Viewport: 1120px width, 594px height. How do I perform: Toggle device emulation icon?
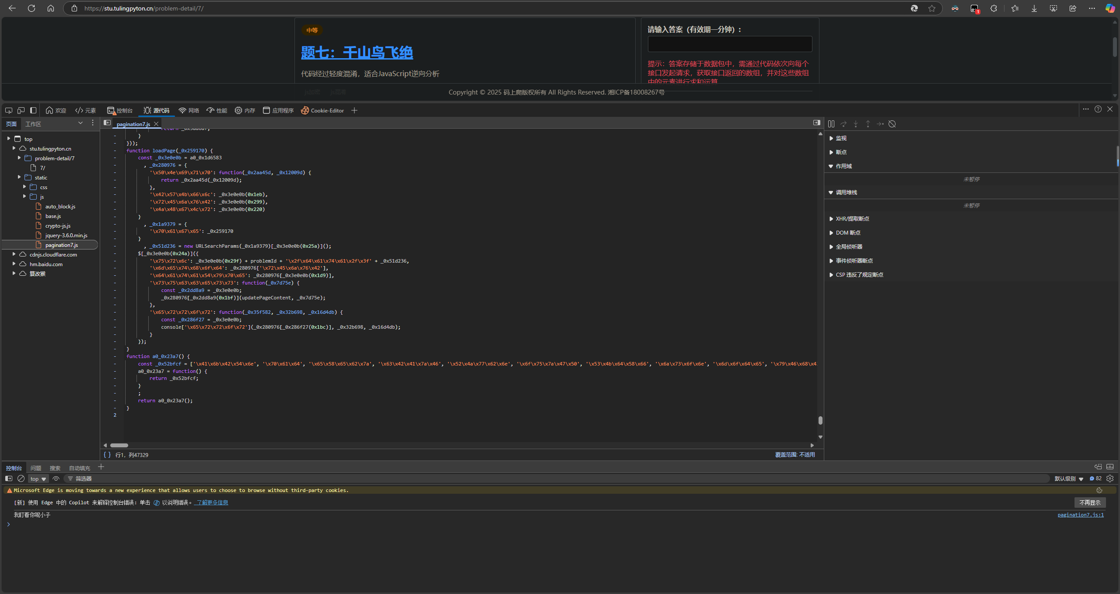coord(21,110)
